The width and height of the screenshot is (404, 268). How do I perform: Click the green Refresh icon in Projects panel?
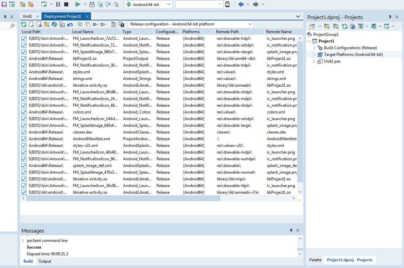pos(344,26)
